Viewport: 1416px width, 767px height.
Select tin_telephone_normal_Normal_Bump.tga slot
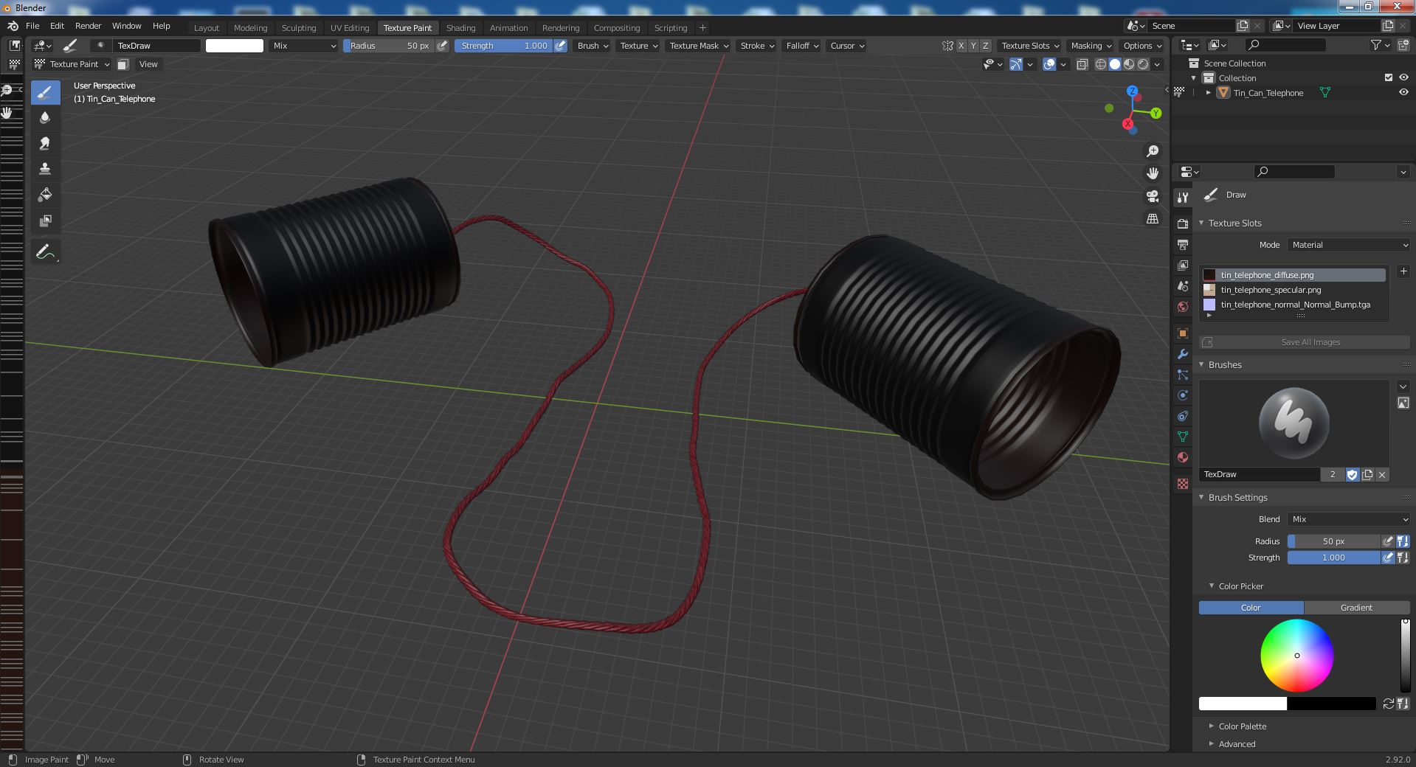1294,305
